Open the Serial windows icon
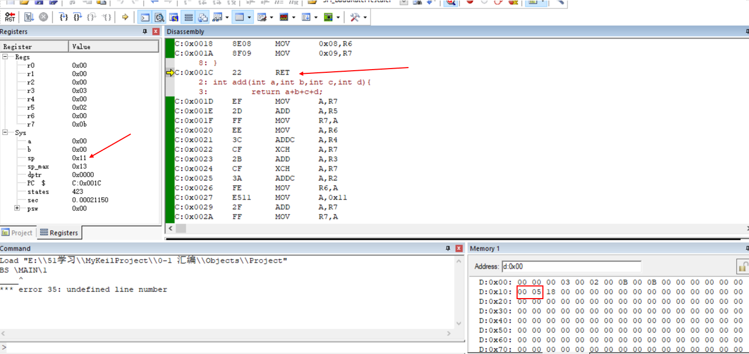This screenshot has width=749, height=354. [262, 17]
